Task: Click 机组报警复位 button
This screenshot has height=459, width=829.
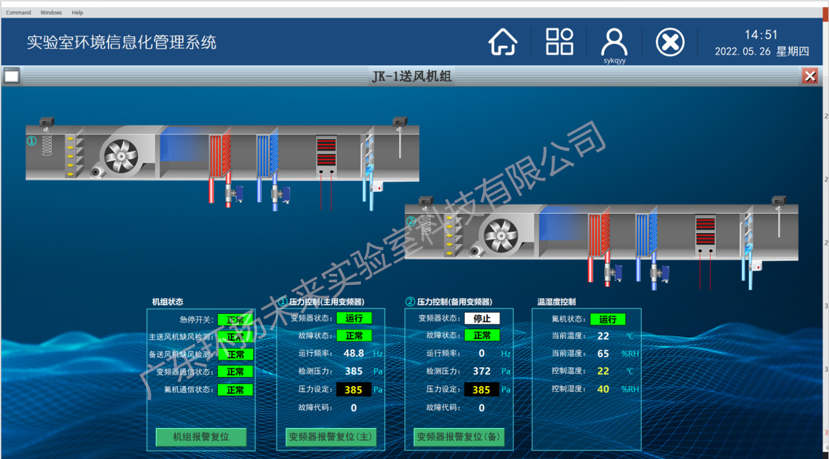Action: click(x=201, y=437)
